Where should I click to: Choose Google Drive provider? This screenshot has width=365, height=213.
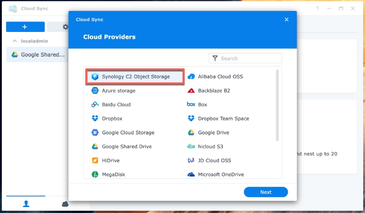click(x=213, y=133)
